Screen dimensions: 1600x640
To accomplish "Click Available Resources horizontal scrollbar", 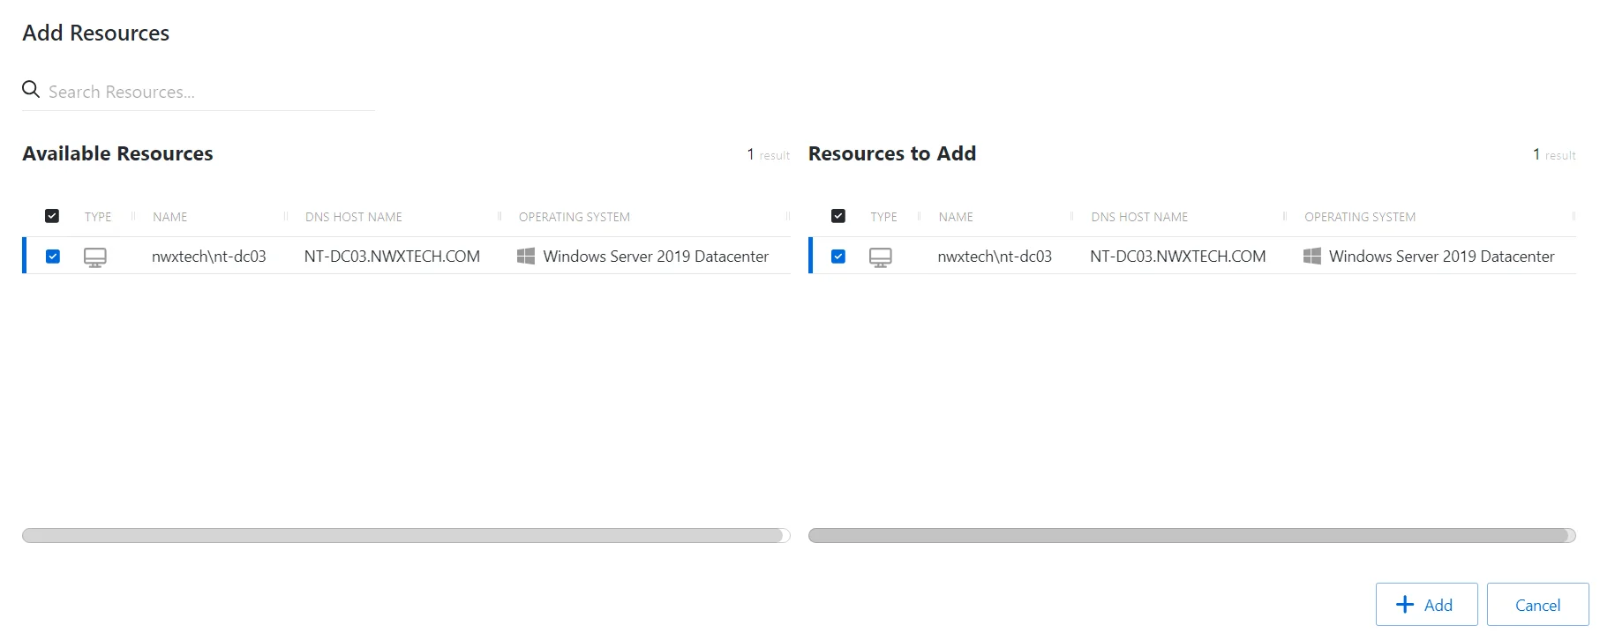I will [404, 535].
